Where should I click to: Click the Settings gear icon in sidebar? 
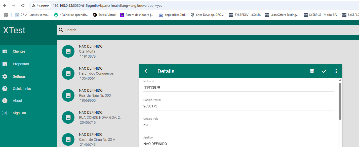(x=5, y=76)
